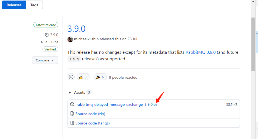Click the file icon for Source code (tar.gz)
This screenshot has height=139, width=258.
(72, 123)
